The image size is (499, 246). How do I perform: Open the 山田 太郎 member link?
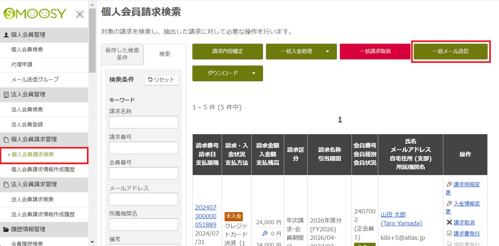coord(393,214)
